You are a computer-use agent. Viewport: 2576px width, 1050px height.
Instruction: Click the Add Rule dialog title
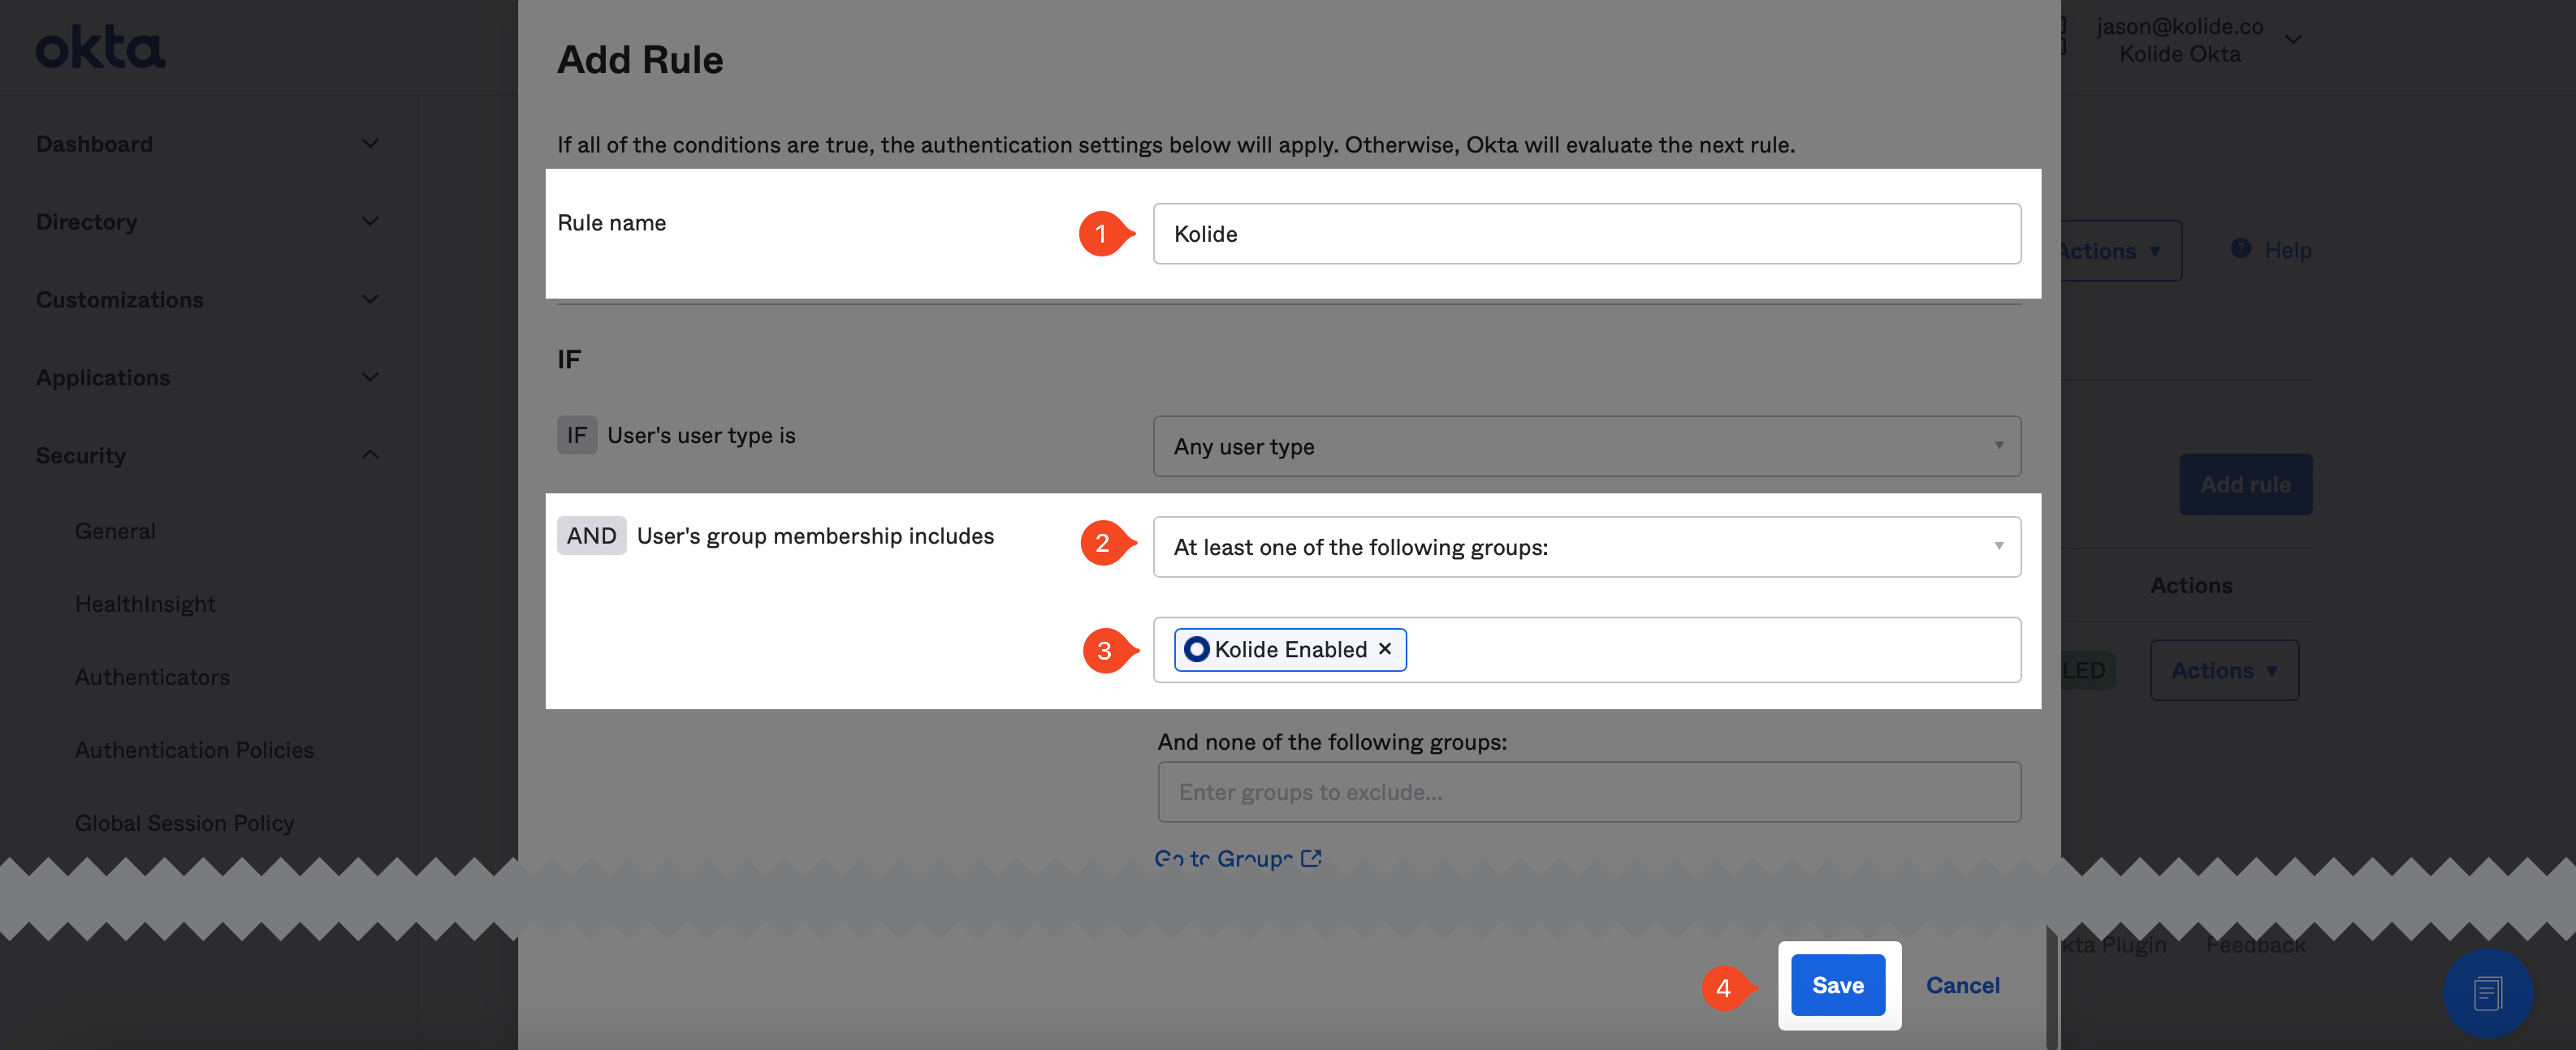[x=640, y=60]
